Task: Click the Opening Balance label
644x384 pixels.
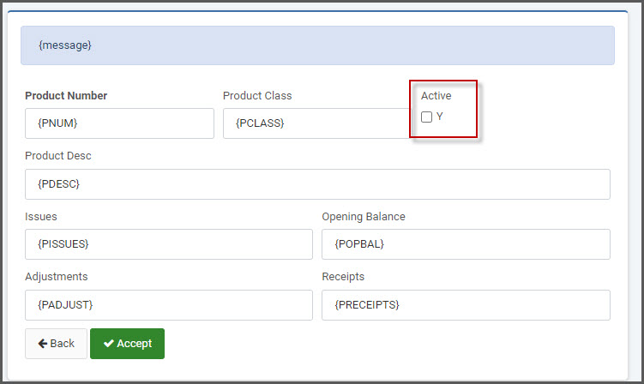Action: [364, 217]
